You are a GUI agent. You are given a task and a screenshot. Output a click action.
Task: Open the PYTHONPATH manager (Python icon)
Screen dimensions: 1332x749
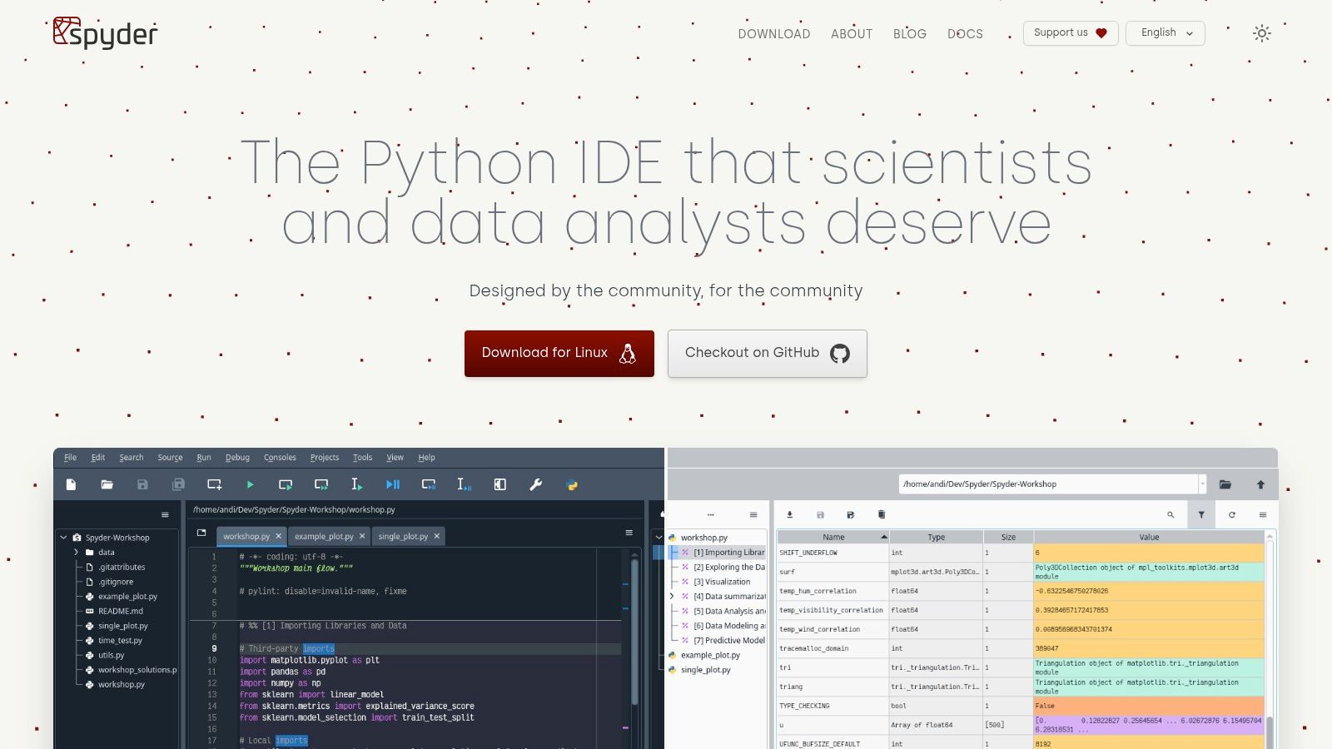point(571,484)
